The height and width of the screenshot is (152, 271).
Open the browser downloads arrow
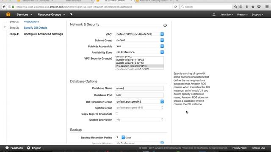coord(247,7)
